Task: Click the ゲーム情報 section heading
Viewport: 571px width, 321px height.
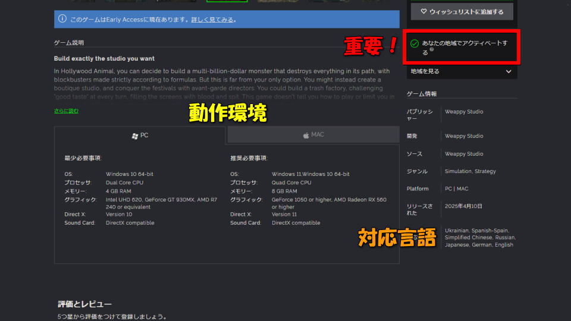Action: click(x=422, y=93)
